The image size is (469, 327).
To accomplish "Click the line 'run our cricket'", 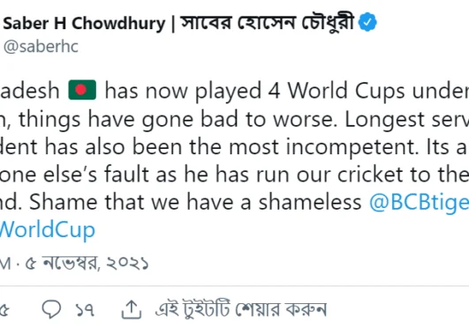I will (x=235, y=175).
